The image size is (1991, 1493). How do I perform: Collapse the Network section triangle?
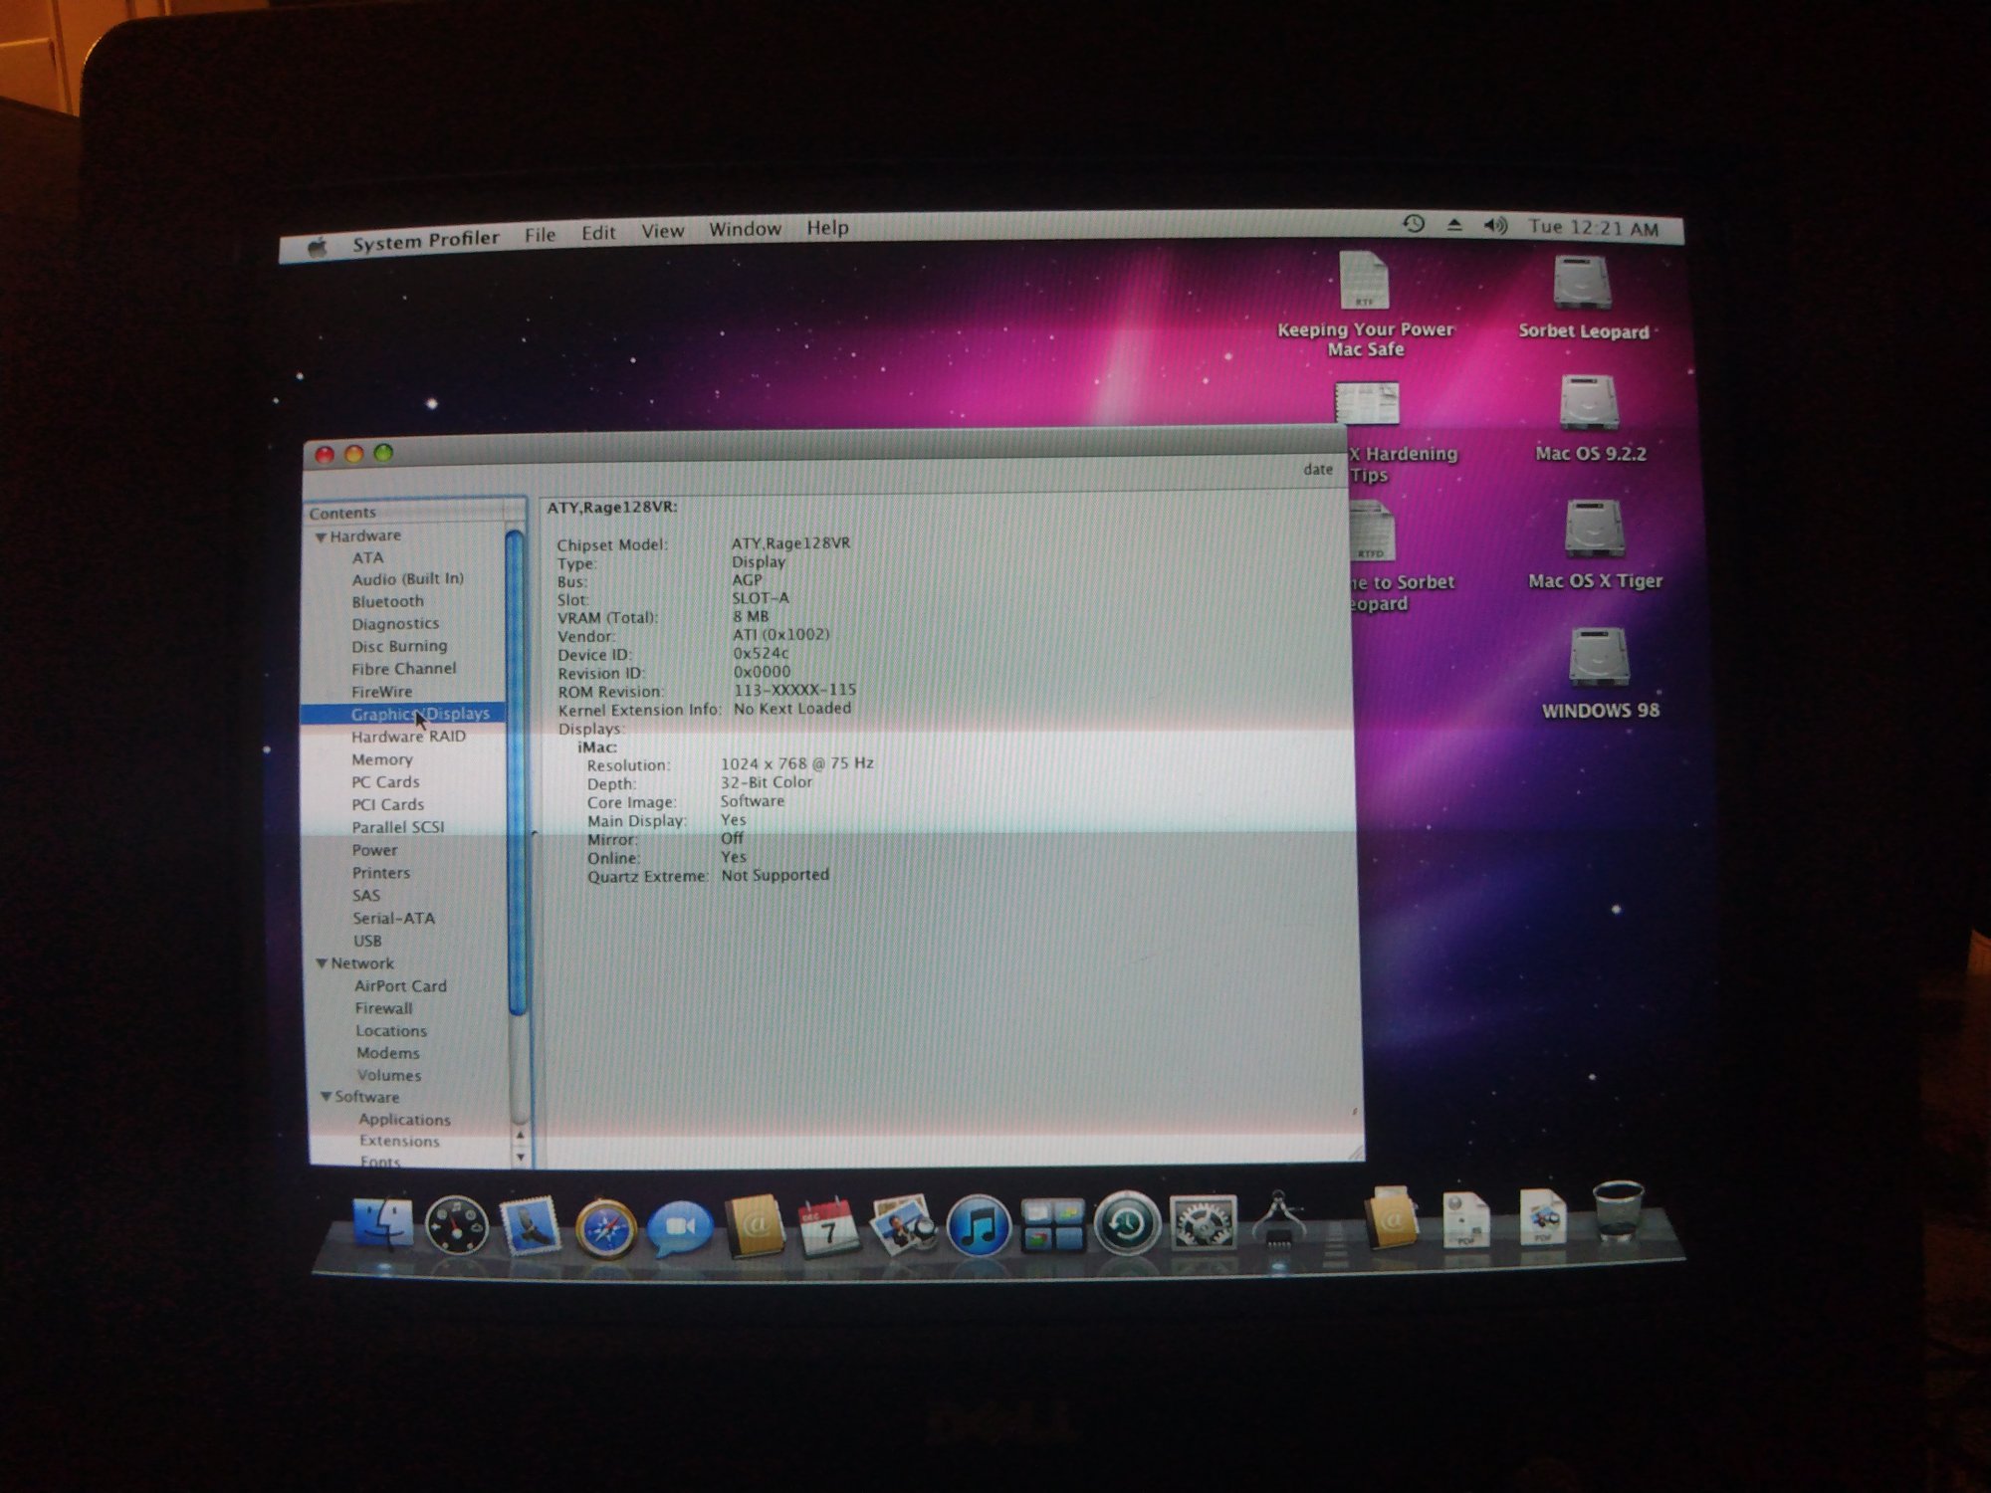(322, 963)
